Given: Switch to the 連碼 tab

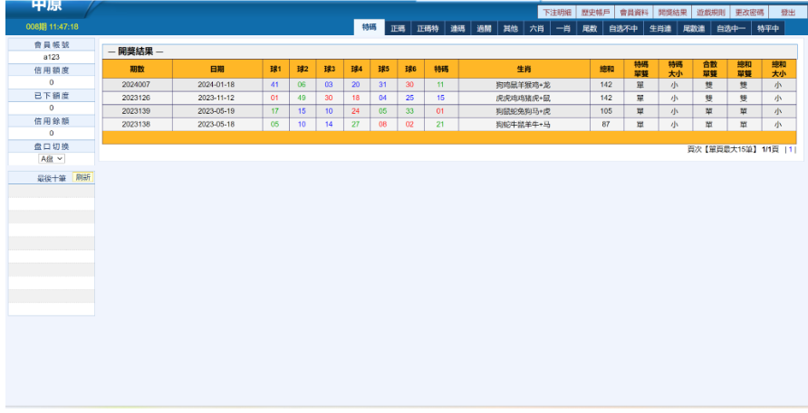Looking at the screenshot, I should (x=457, y=29).
